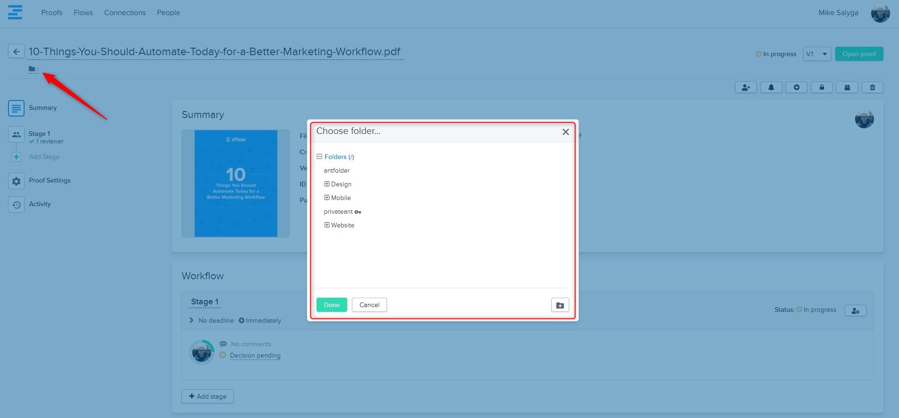Close the Choose folder dialog
Screen dimensions: 899x418
click(565, 132)
